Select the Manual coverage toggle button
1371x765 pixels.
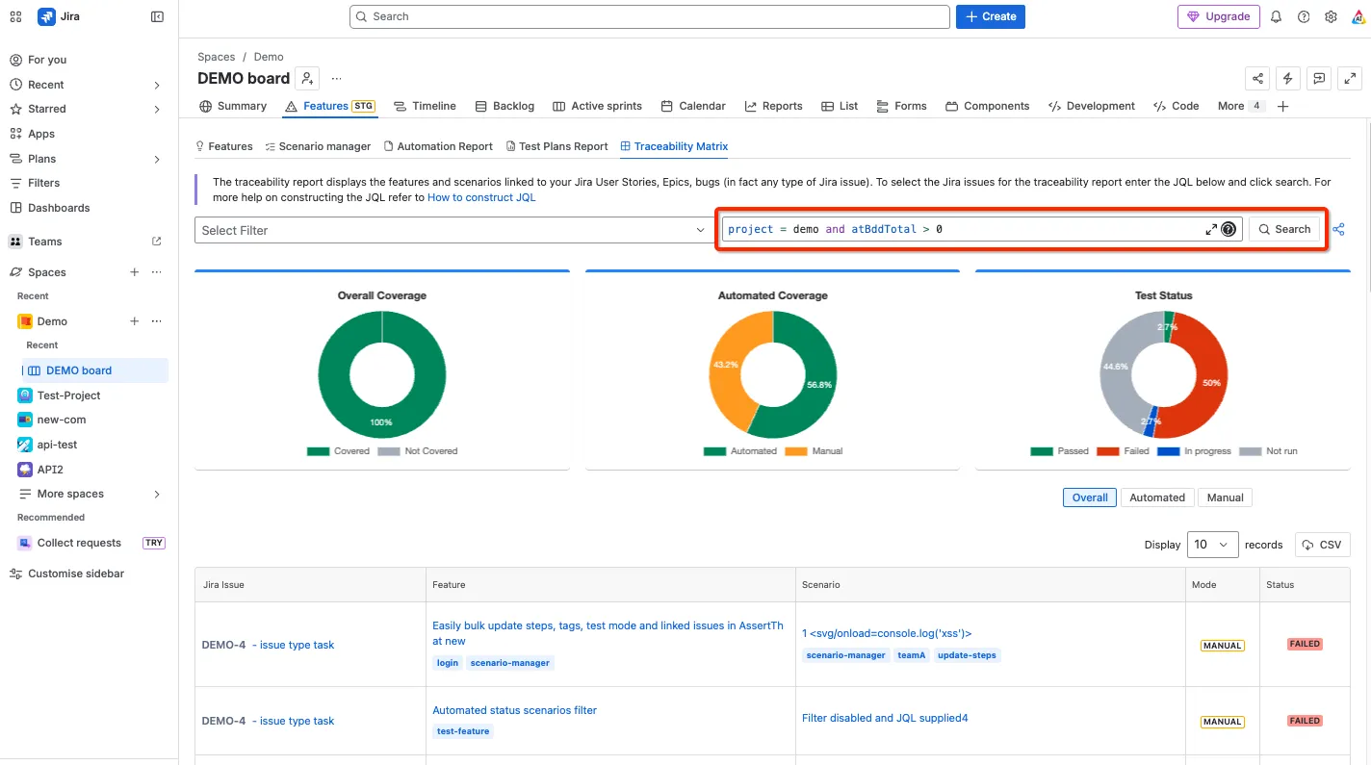(x=1226, y=497)
